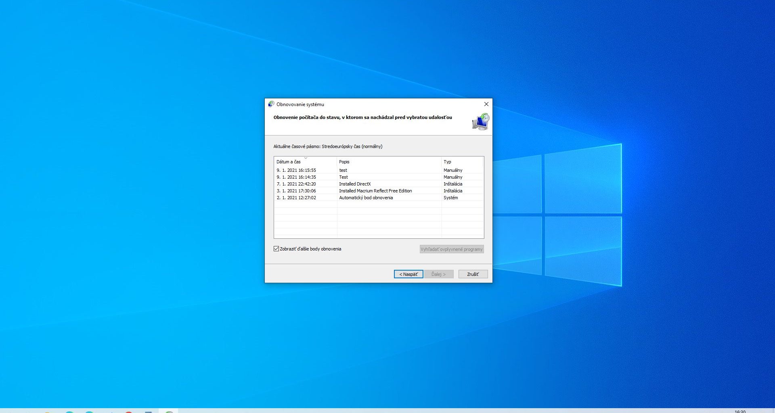The height and width of the screenshot is (413, 775).
Task: Go back with the '< Naspäť' button
Action: pos(408,274)
